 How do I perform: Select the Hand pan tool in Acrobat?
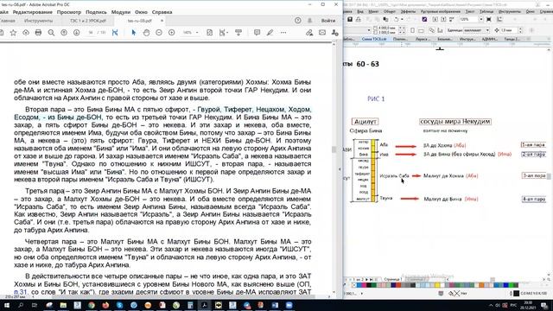tap(146, 33)
